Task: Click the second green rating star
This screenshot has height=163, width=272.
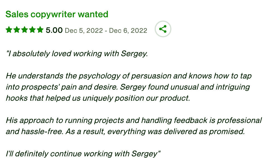Action: click(17, 30)
